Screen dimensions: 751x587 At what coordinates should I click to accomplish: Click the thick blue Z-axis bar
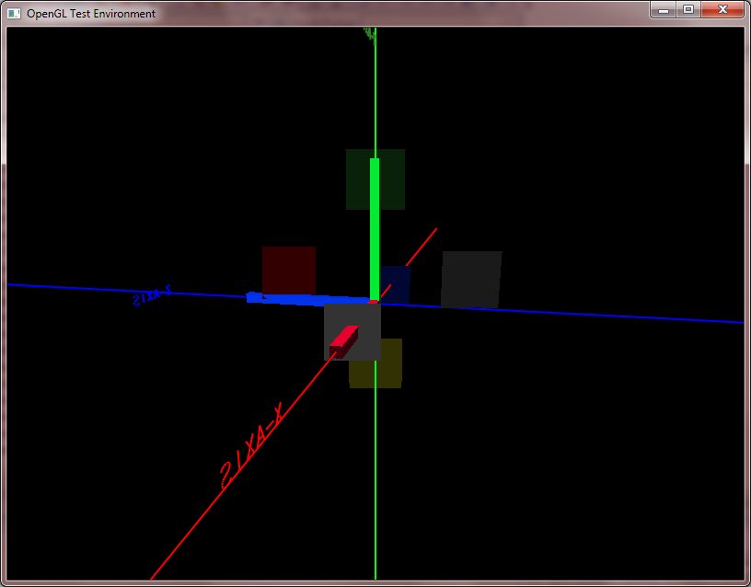[304, 299]
